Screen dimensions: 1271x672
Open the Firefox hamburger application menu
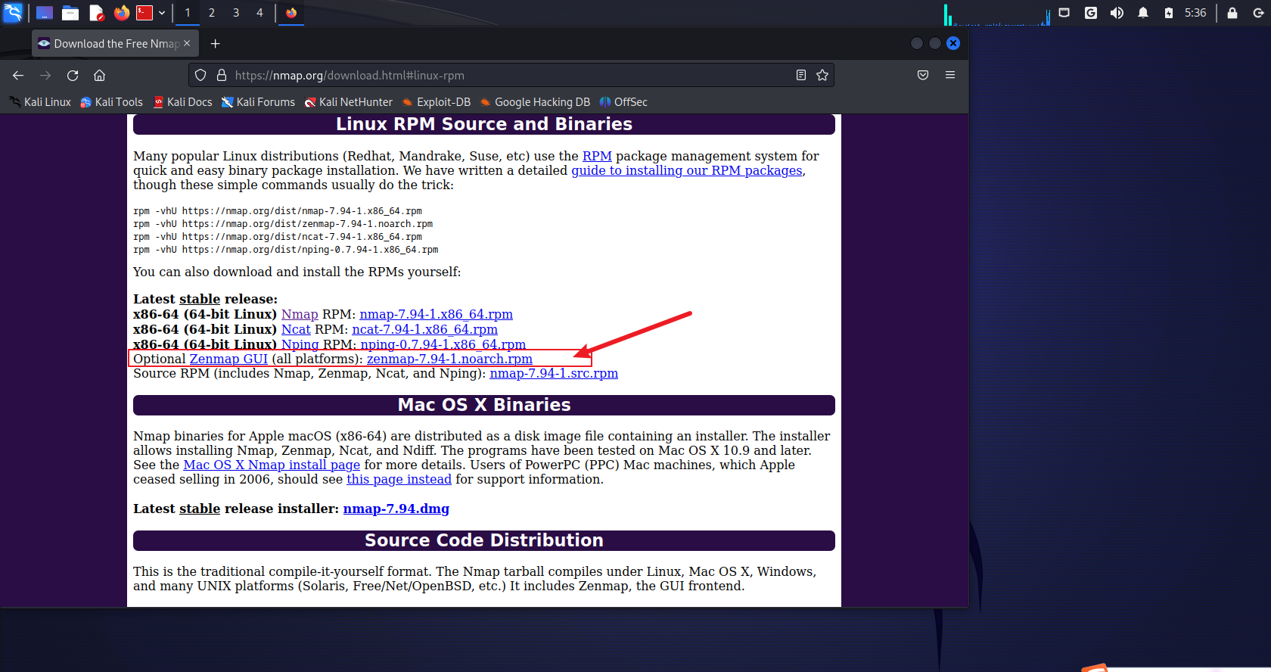click(x=950, y=75)
